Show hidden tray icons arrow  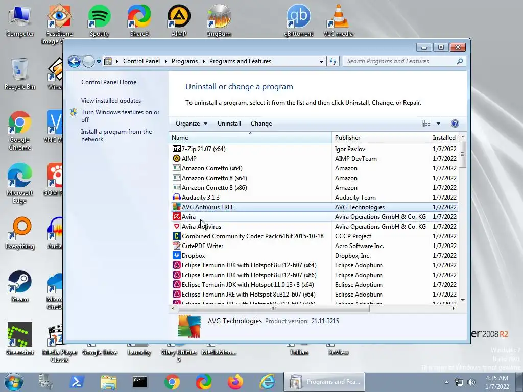point(446,382)
